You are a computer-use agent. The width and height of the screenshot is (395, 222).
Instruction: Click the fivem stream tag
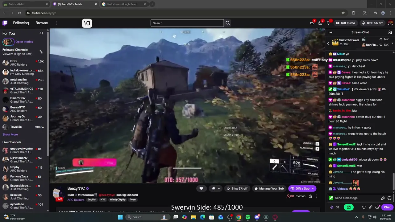click(x=133, y=200)
